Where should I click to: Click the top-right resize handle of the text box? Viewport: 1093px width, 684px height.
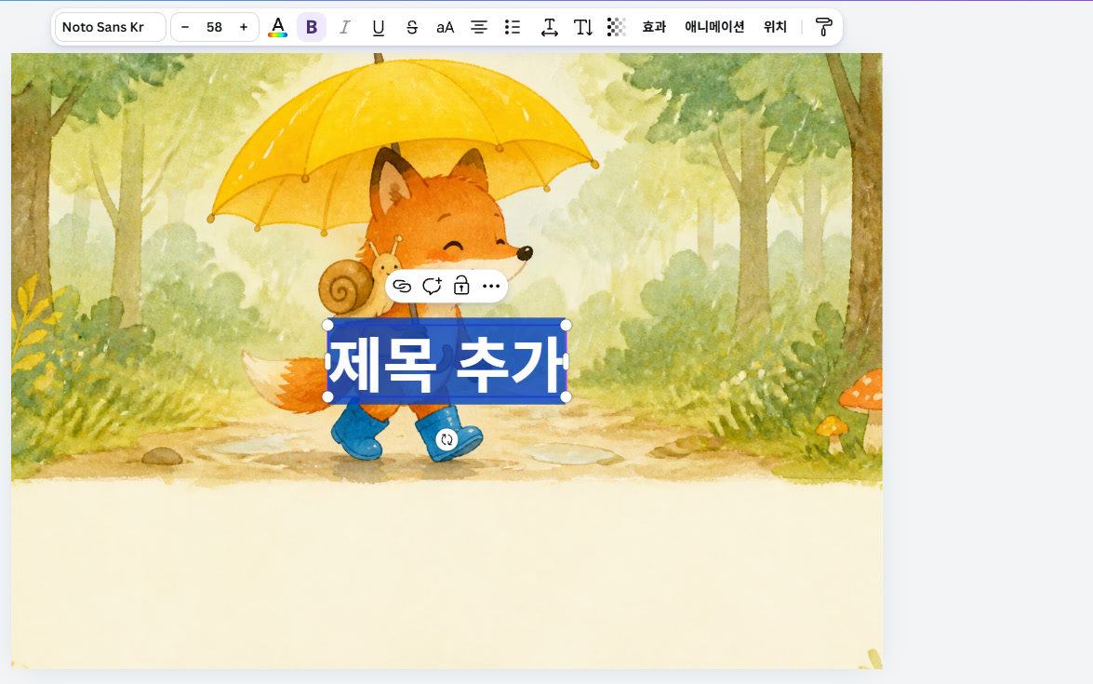tap(566, 325)
